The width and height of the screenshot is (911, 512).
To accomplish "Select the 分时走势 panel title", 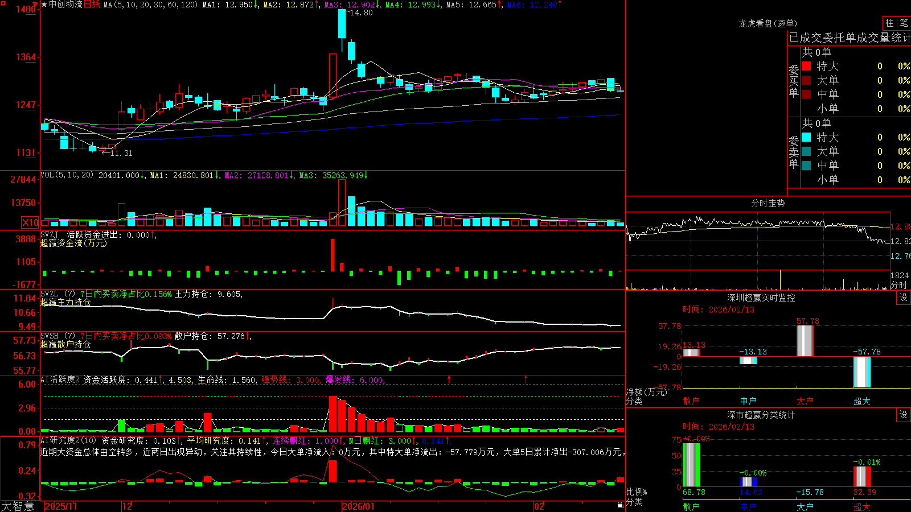I will click(x=768, y=203).
